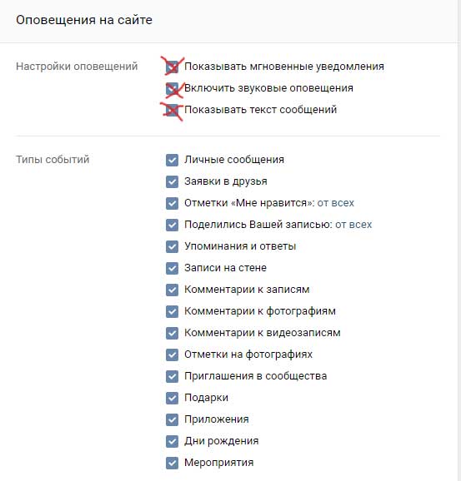461x481 pixels.
Task: Disable Показывать текст сообщений checkbox
Action: coord(172,110)
